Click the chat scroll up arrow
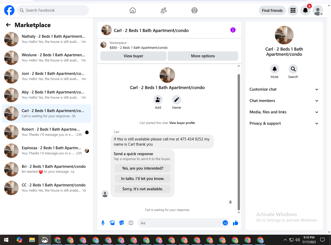 pos(239,66)
